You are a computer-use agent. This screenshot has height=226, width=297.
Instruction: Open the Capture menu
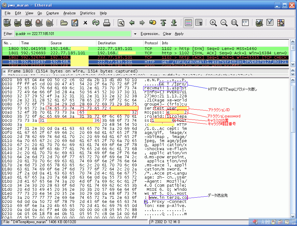tap(52, 13)
